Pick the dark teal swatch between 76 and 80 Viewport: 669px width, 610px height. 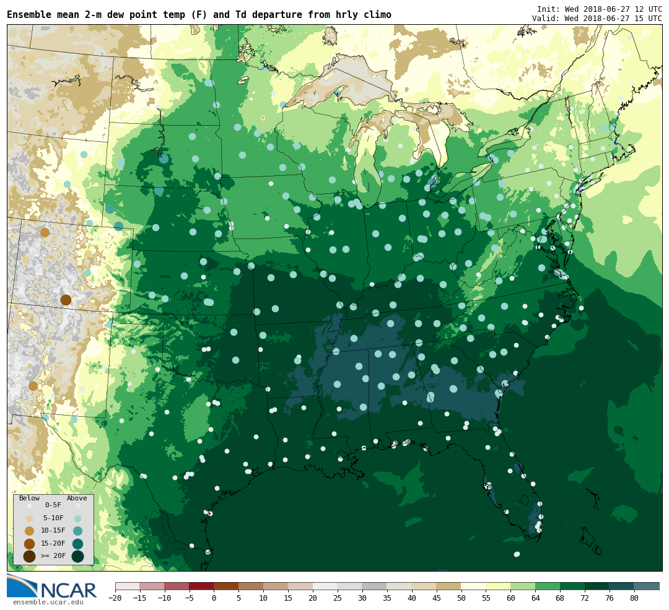pyautogui.click(x=623, y=586)
